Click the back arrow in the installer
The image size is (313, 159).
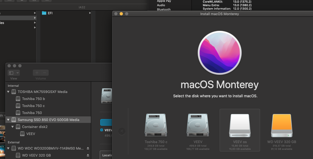pos(122,132)
